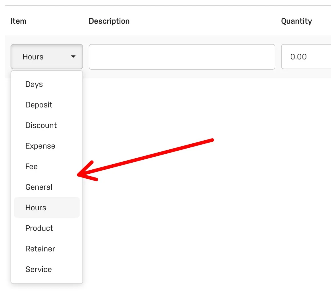331x296 pixels.
Task: Click the caret arrow in Item dropdown
Action: 73,57
